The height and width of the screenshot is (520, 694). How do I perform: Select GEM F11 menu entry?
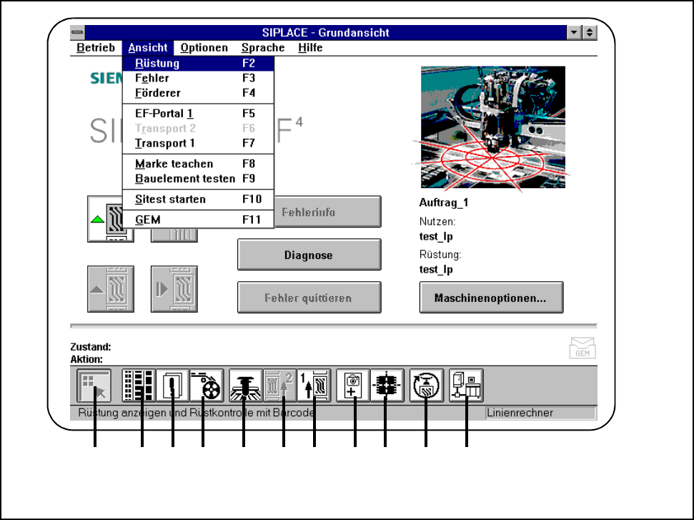pos(198,220)
